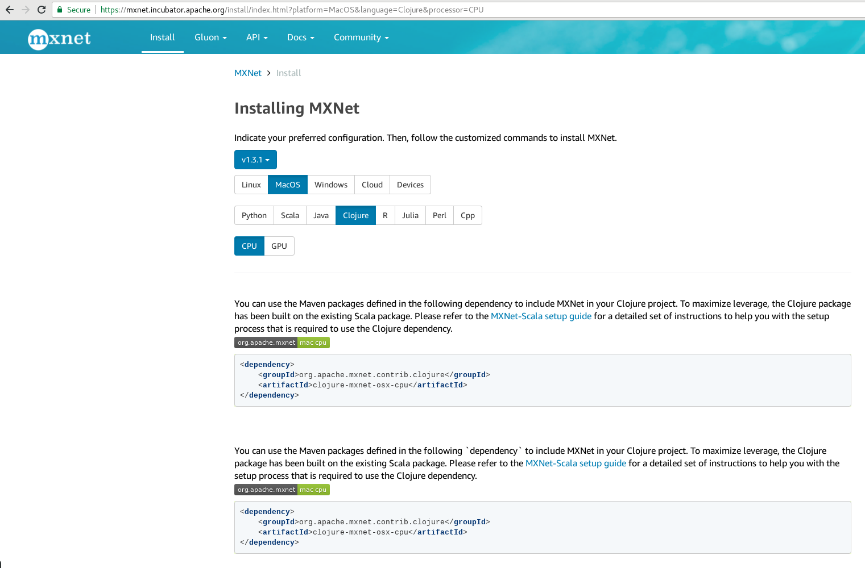
Task: Choose Cpp language
Action: coord(467,215)
